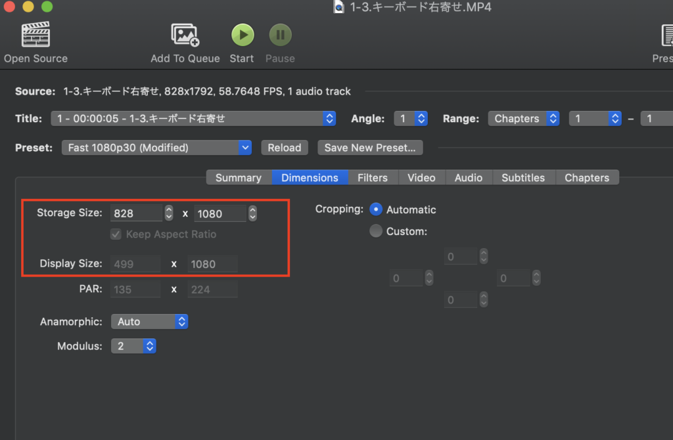This screenshot has width=673, height=440.
Task: Open the Preset dropdown Fast 1080p30
Action: click(156, 148)
